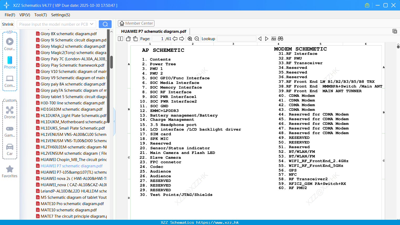The height and width of the screenshot is (225, 400).
Task: Click the Shrink button
Action: 8,24
